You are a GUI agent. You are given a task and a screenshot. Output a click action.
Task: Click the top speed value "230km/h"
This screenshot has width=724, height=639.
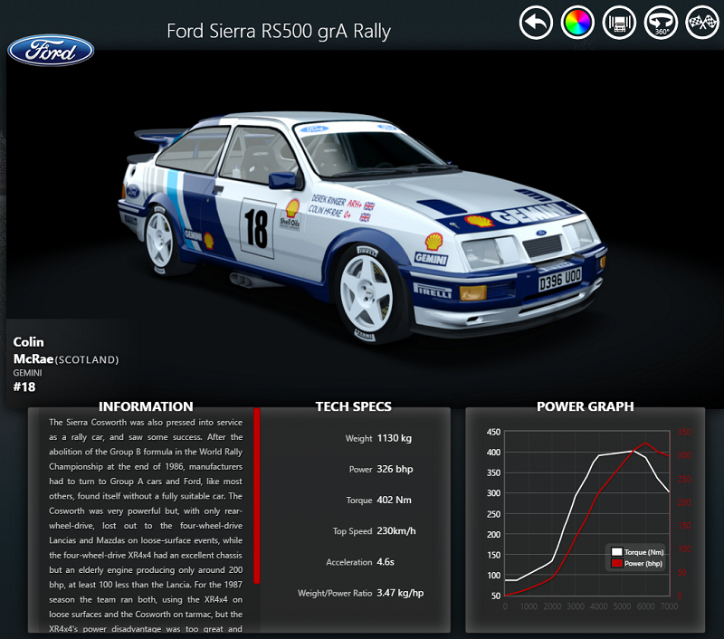pos(396,531)
